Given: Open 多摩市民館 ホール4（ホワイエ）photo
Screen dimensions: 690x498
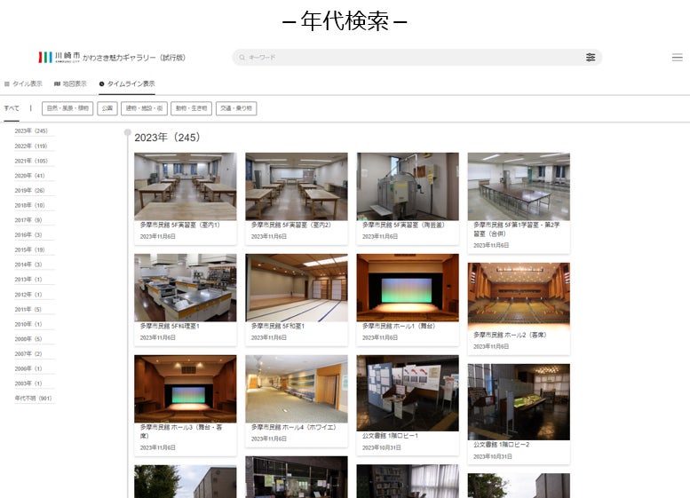Looking at the screenshot, I should click(x=297, y=389).
